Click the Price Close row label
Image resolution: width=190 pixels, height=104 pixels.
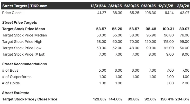[x=12, y=13]
